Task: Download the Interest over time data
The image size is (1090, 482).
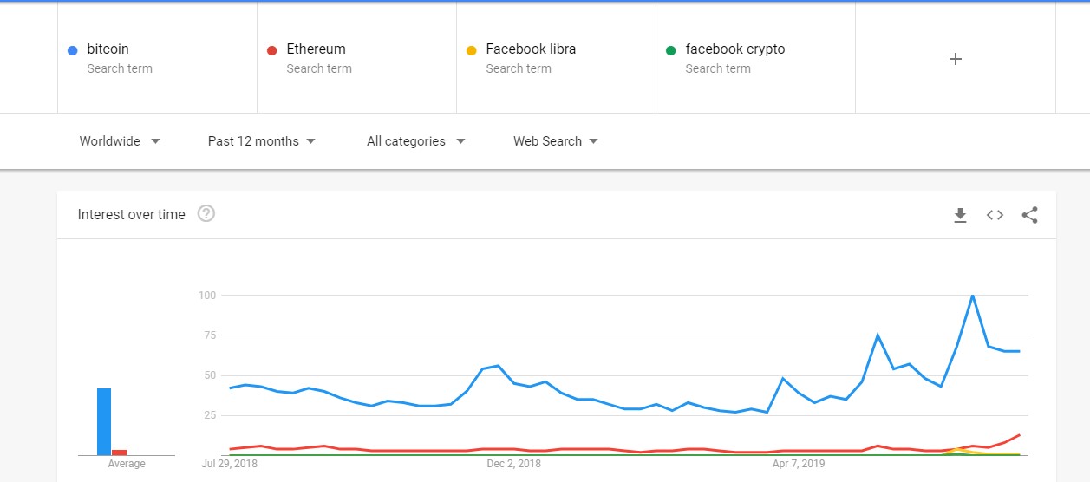Action: coord(960,215)
